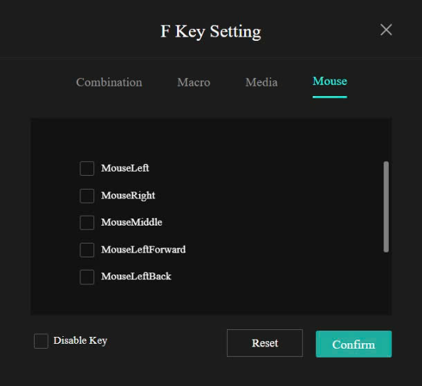The image size is (422, 386).
Task: Switch to the Combination tab
Action: coord(109,82)
